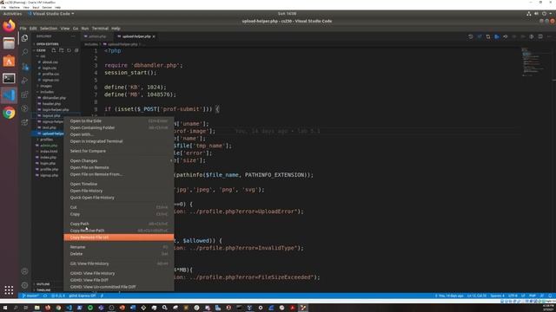Open Terminal from the Ubuntu dock
Viewport: 556px width, 312px height.
pos(9,78)
